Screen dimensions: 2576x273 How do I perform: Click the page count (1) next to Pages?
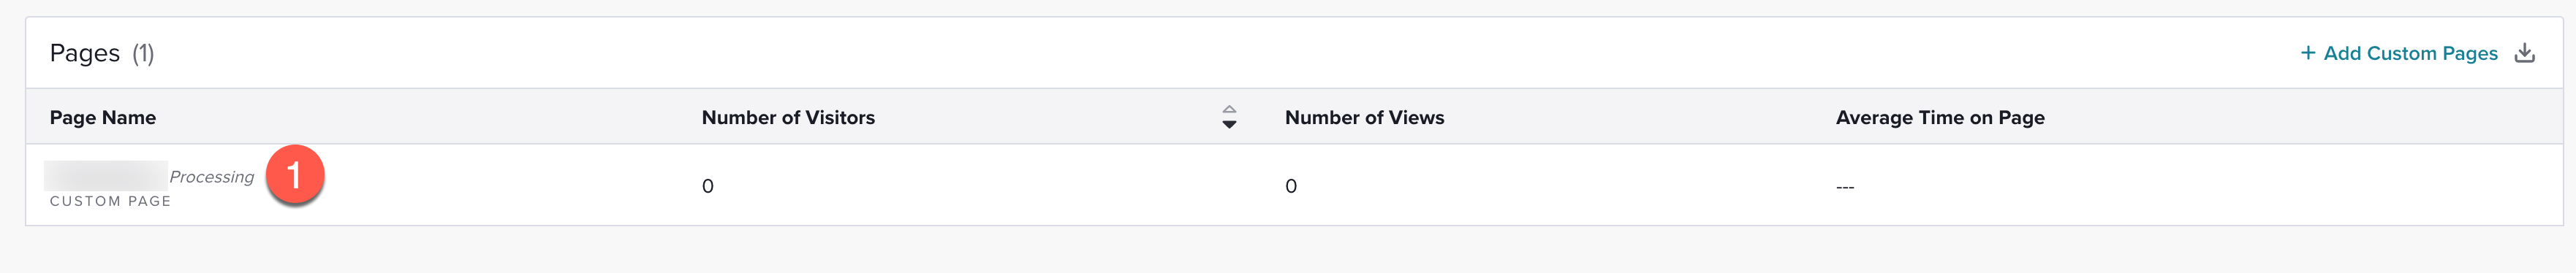tap(143, 53)
